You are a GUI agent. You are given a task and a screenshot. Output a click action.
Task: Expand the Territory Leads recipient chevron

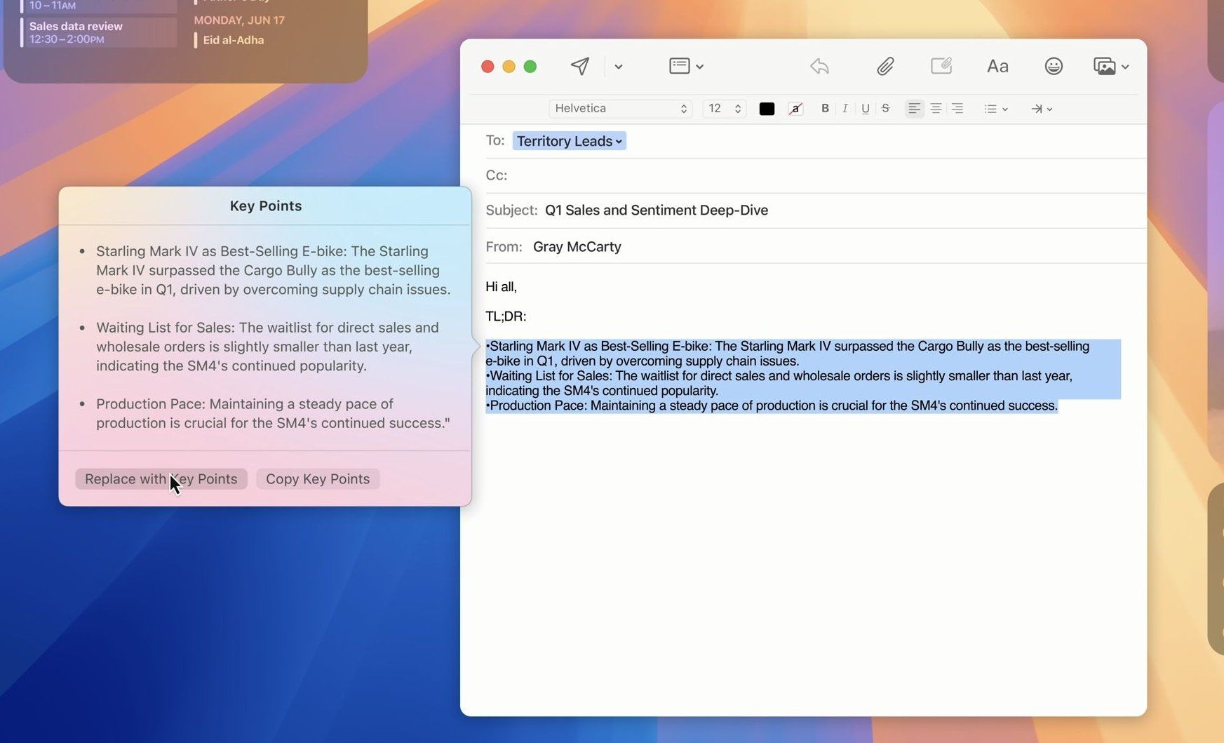coord(619,141)
